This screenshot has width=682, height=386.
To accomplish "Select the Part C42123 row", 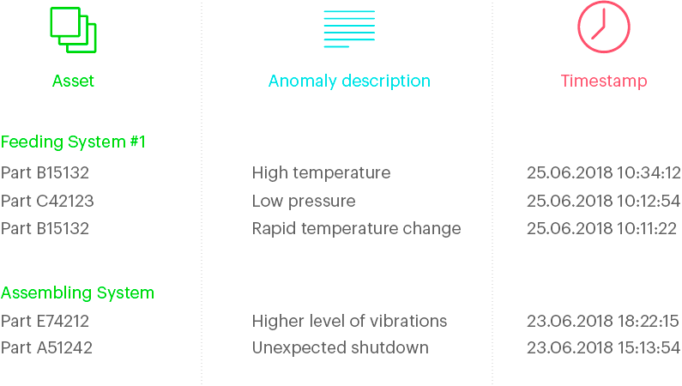I will point(47,202).
